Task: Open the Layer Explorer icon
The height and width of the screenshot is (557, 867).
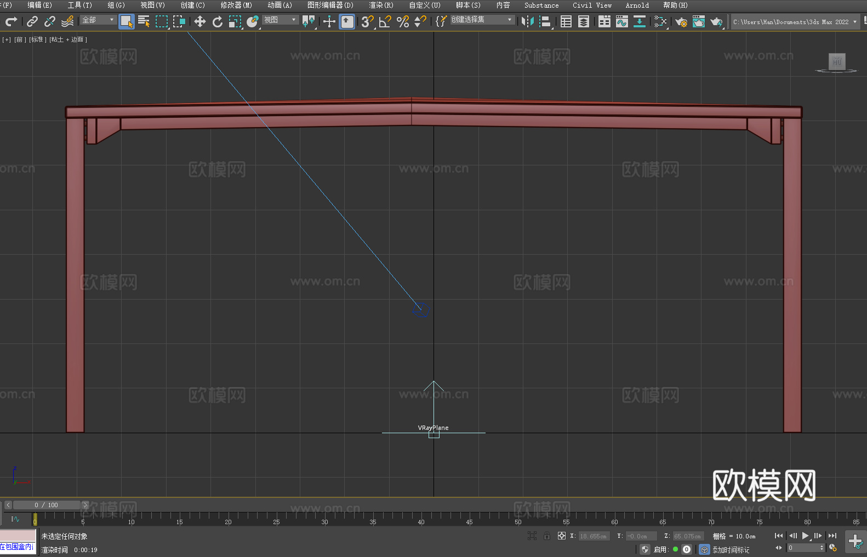Action: click(584, 21)
